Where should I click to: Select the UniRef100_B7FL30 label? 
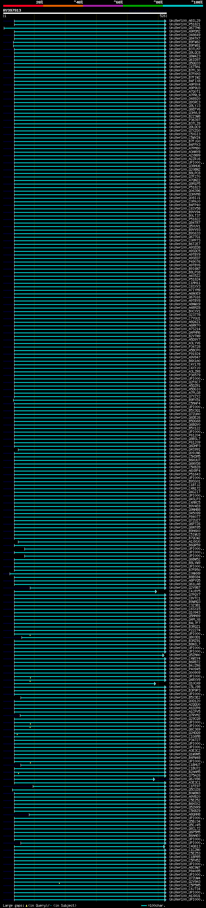point(185,70)
